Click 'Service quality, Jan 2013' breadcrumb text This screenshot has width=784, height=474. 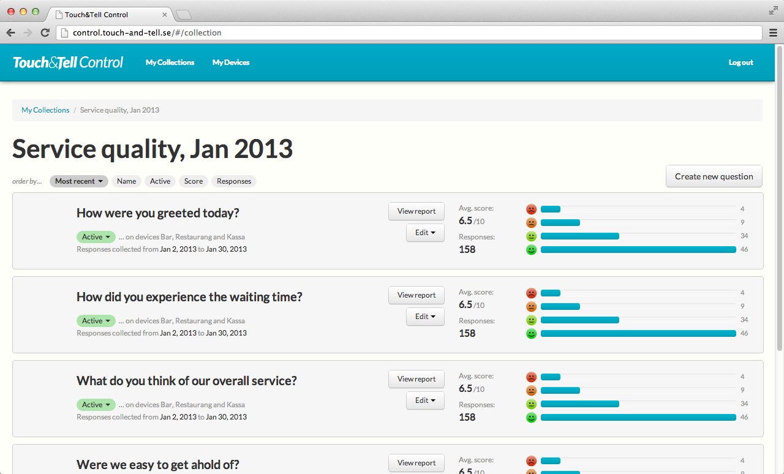tap(119, 110)
